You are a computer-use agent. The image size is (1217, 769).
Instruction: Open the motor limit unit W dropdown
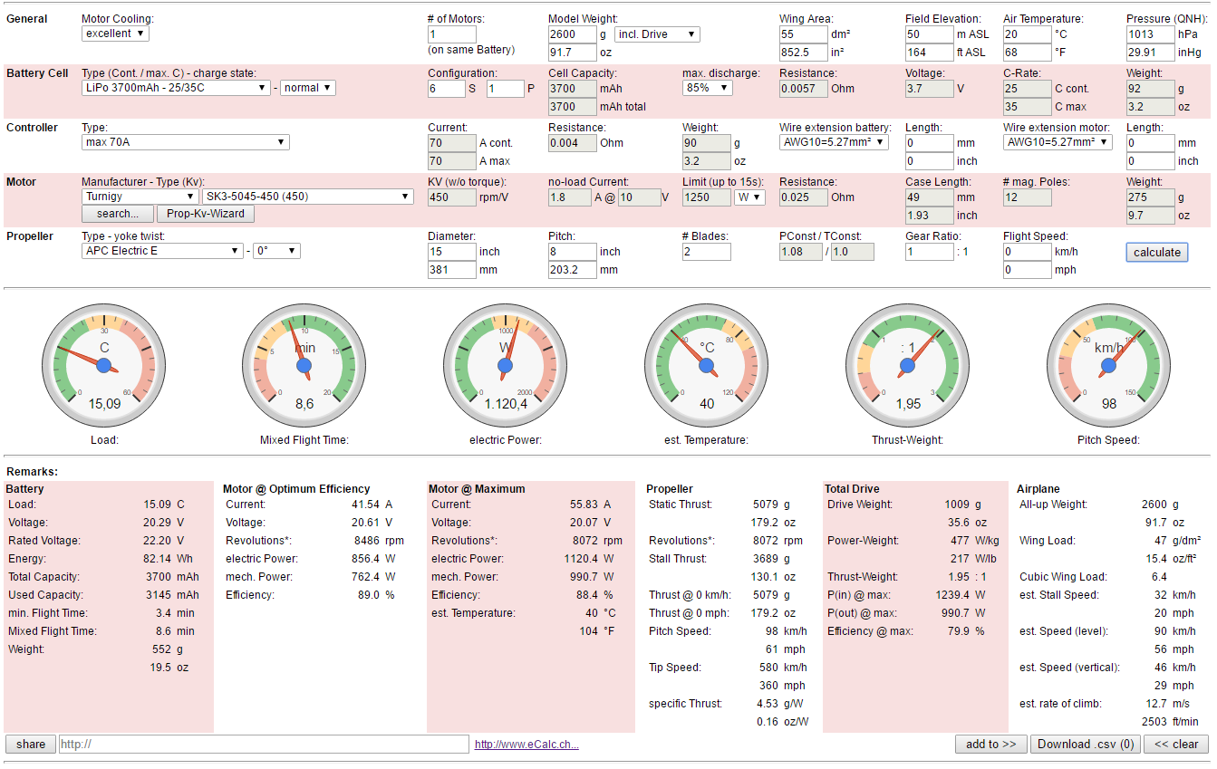[x=749, y=197]
